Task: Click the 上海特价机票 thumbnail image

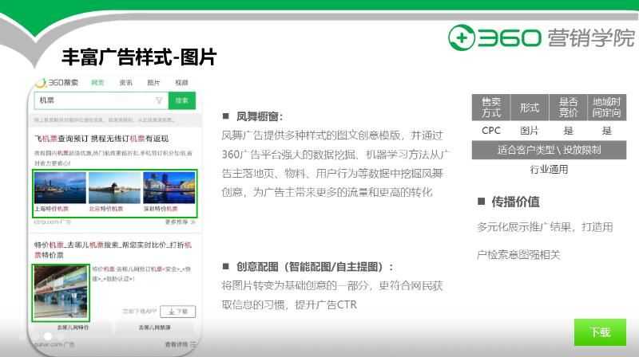Action: tap(60, 188)
